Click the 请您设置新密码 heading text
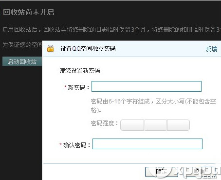Screen dimensions: 221x180 pos(79,71)
